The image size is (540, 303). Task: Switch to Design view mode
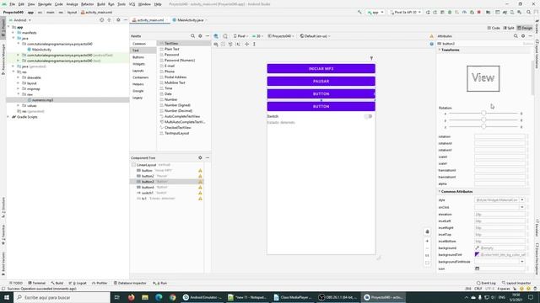(525, 28)
